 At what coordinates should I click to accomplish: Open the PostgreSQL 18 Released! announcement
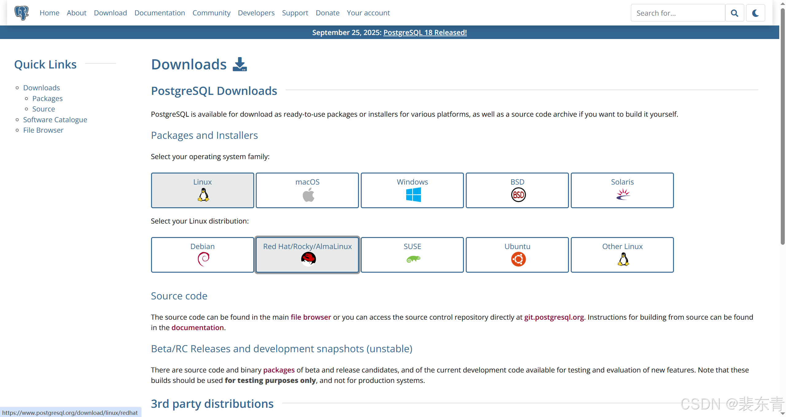425,33
